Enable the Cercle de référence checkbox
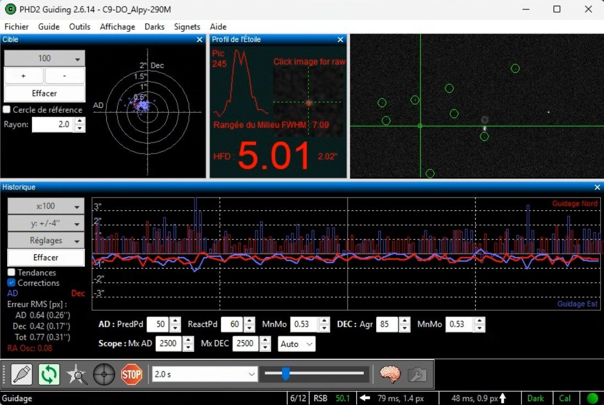The width and height of the screenshot is (604, 405). pyautogui.click(x=7, y=110)
